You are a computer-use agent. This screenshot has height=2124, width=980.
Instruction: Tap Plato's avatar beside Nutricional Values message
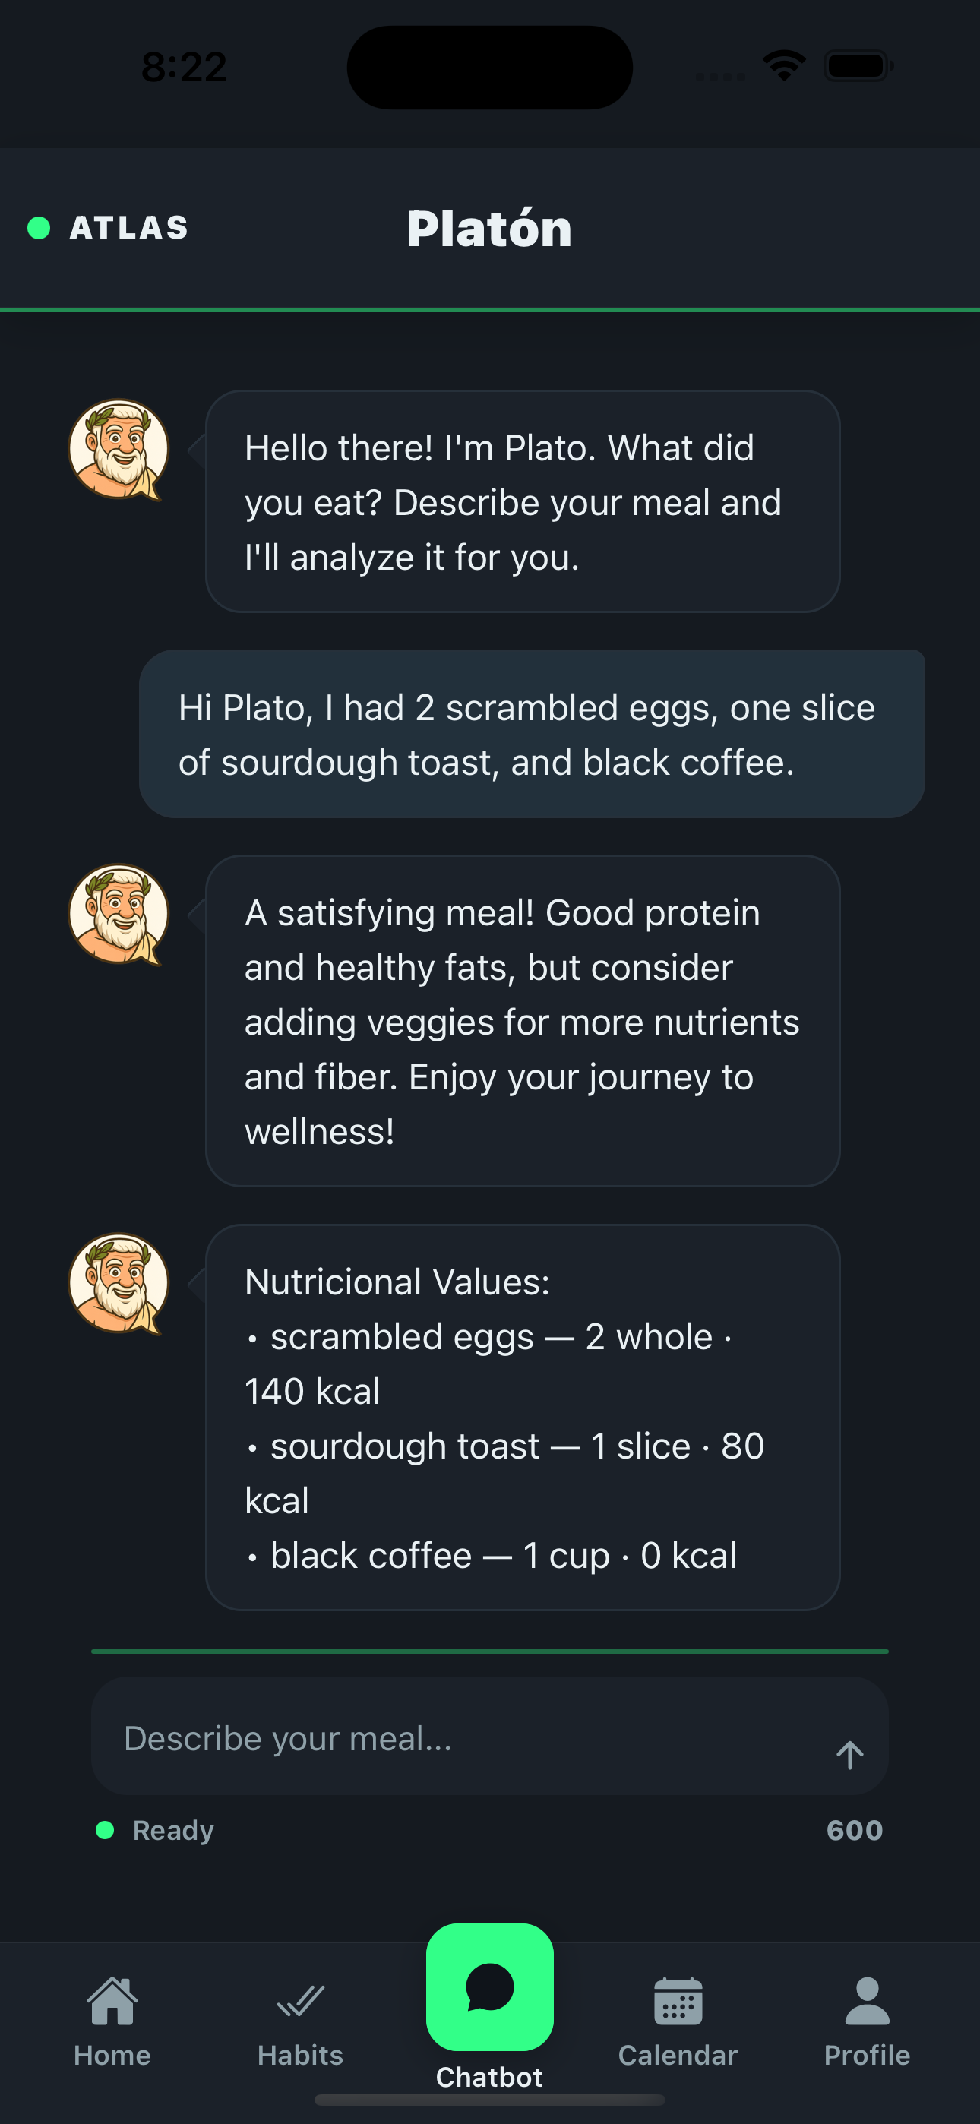pos(119,1283)
